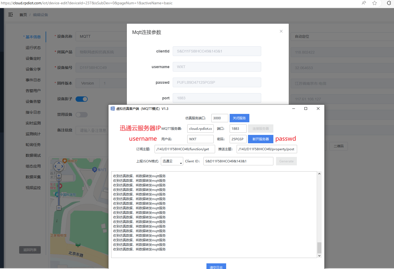
Task: Click the map zoom level slider track
Action: click(x=59, y=194)
